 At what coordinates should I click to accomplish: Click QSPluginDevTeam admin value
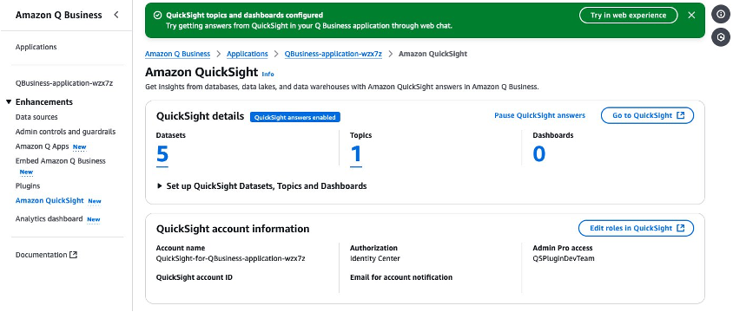click(564, 258)
